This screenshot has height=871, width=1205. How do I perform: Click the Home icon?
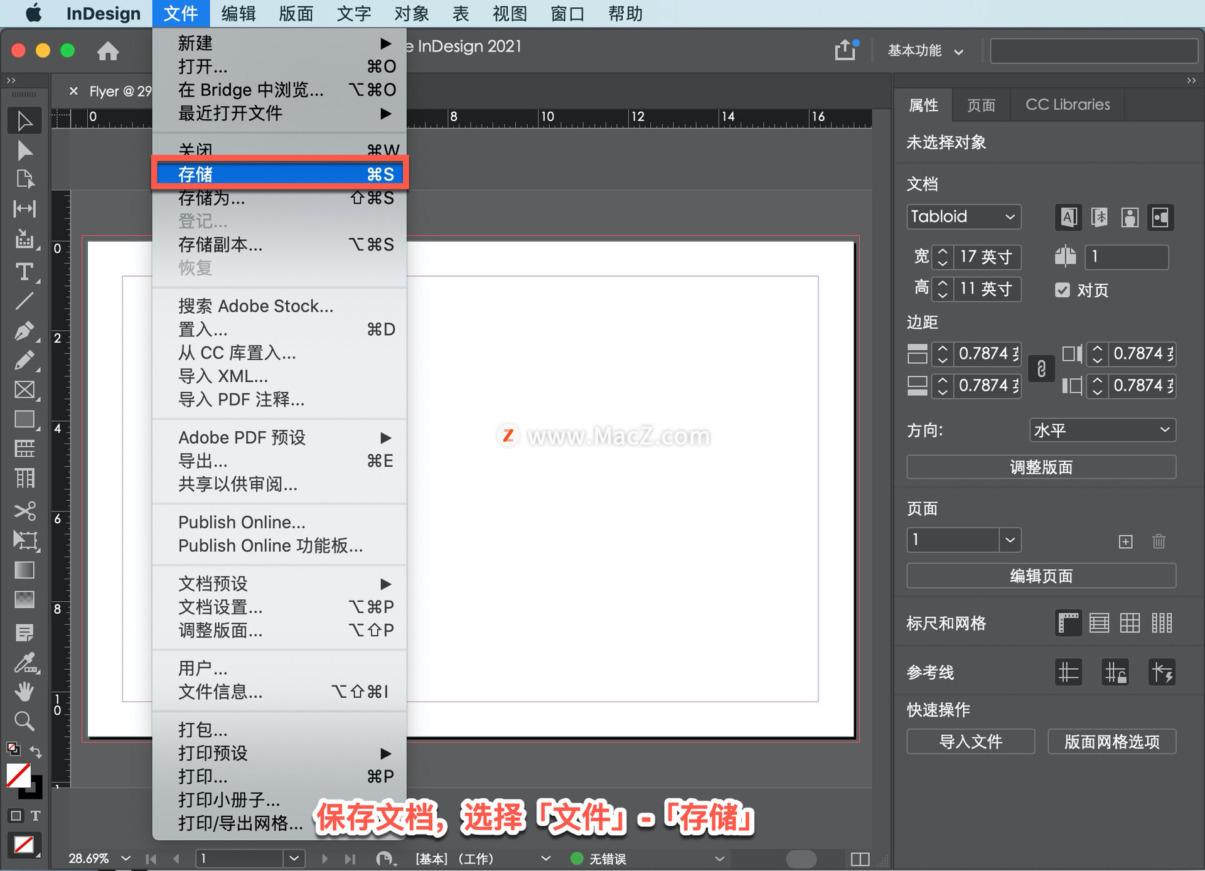(x=108, y=51)
